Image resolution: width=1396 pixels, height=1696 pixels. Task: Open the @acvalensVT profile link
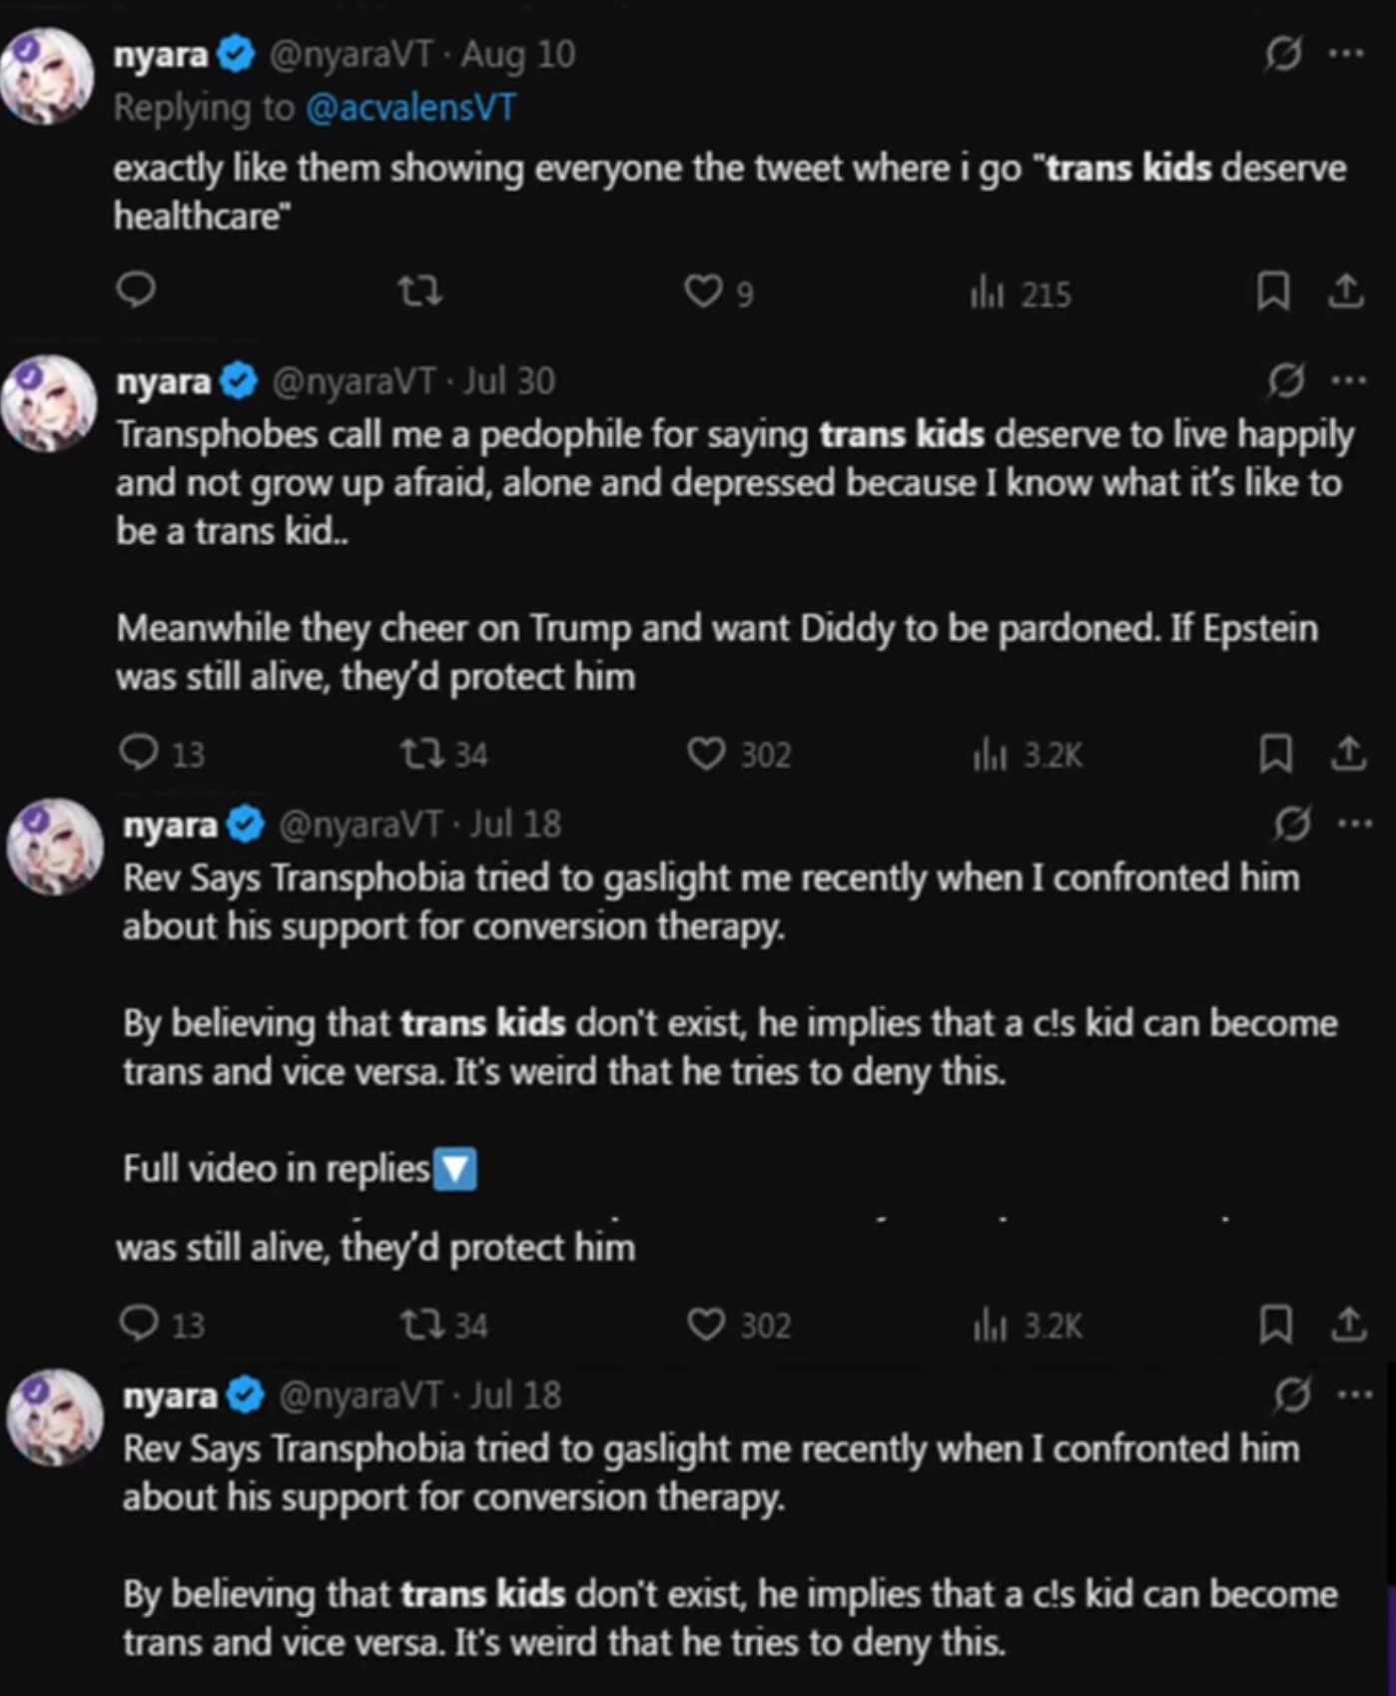pyautogui.click(x=409, y=108)
